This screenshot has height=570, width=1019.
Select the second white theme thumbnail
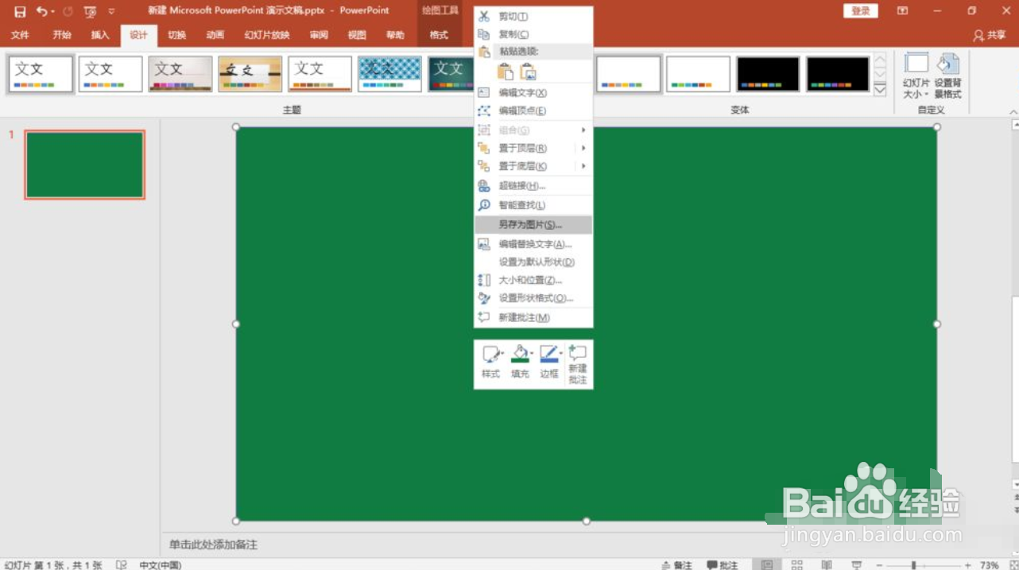tap(110, 74)
